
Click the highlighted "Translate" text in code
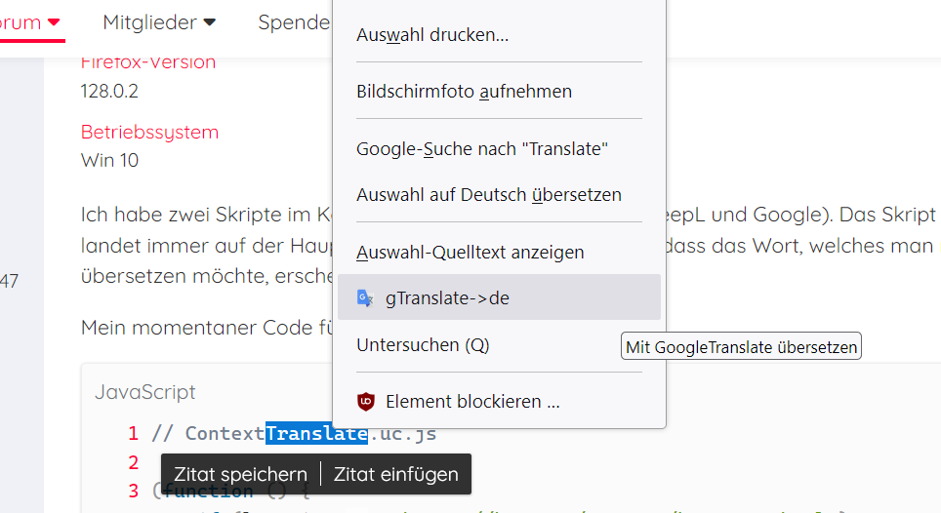316,433
